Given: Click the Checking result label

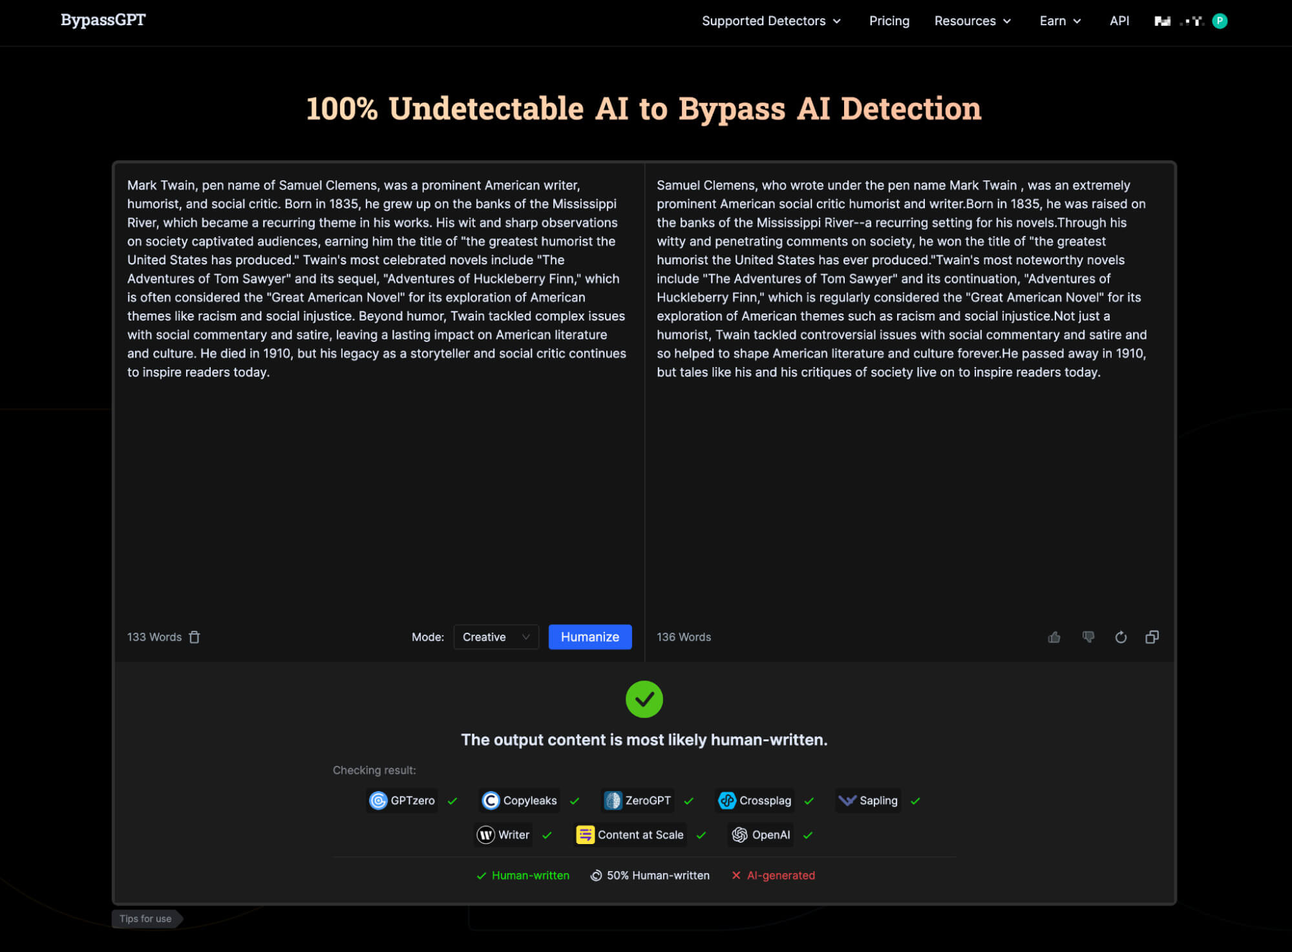Looking at the screenshot, I should point(374,770).
